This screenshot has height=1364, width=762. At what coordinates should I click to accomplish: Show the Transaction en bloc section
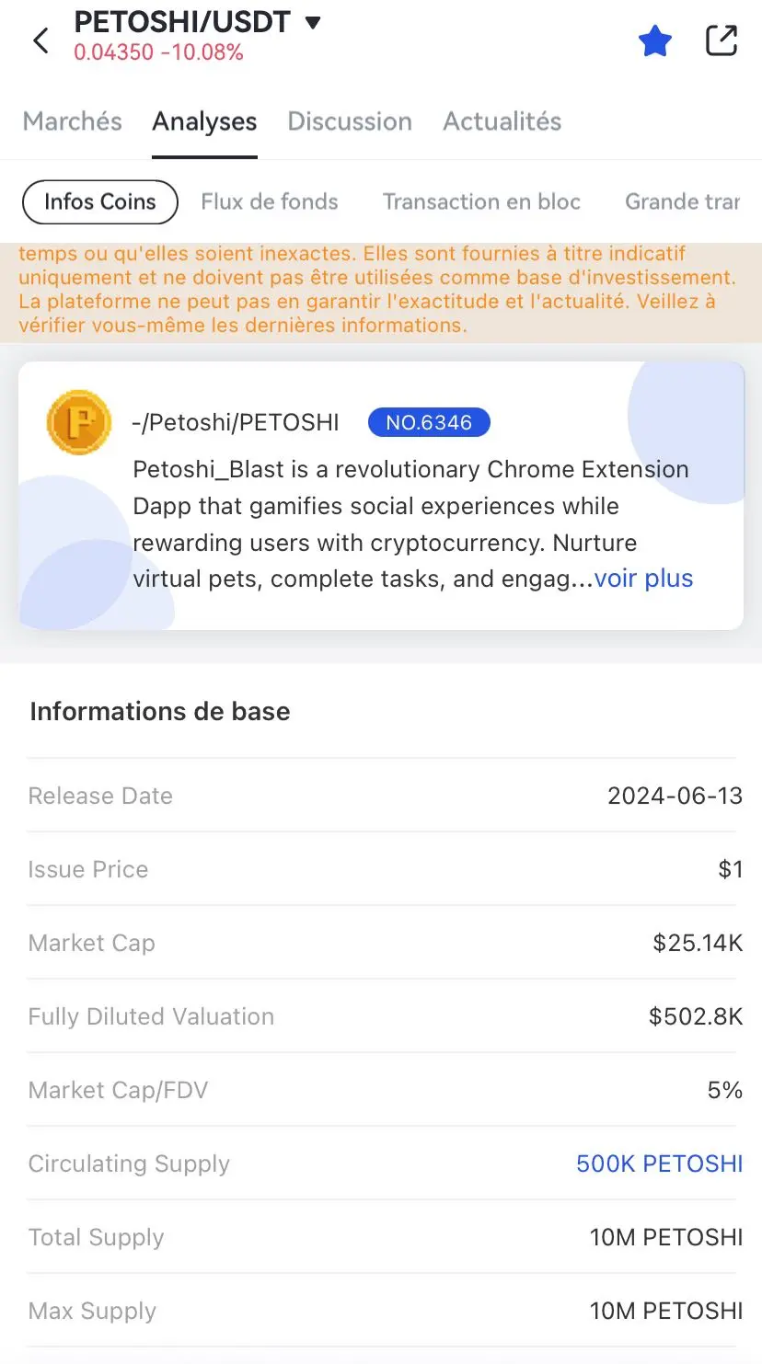(x=481, y=202)
